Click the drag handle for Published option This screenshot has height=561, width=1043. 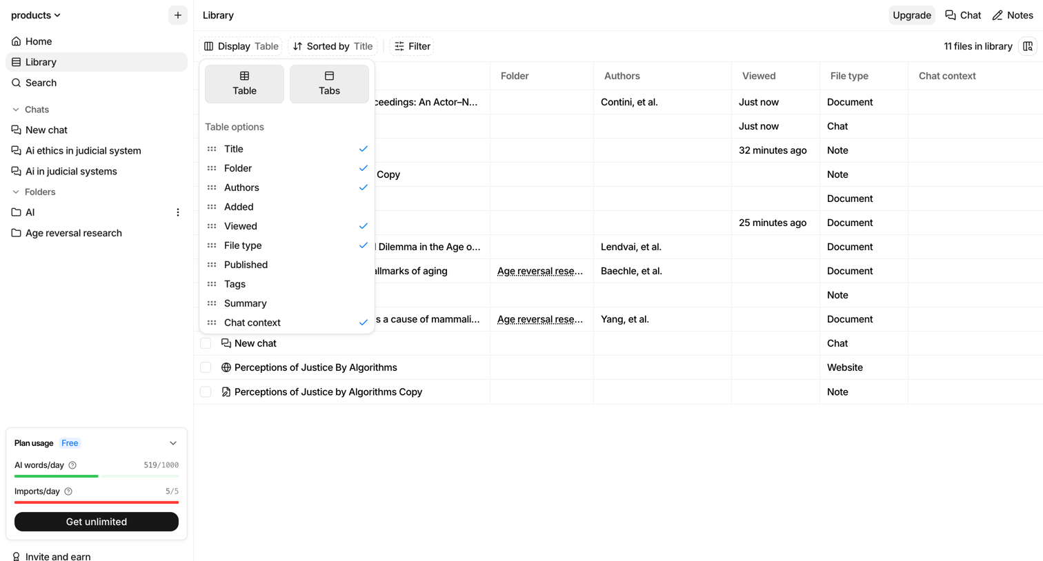(x=212, y=265)
